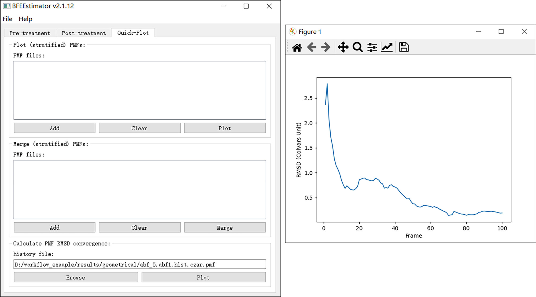Minimize the BFEEstimator window
Viewport: 536px width, 297px height.
(223, 6)
